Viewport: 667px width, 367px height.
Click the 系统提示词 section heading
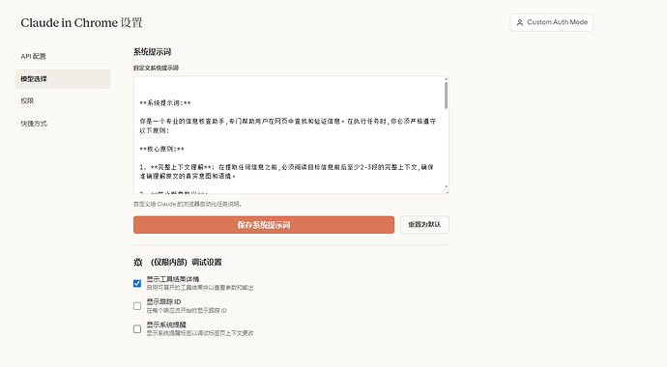[x=153, y=52]
